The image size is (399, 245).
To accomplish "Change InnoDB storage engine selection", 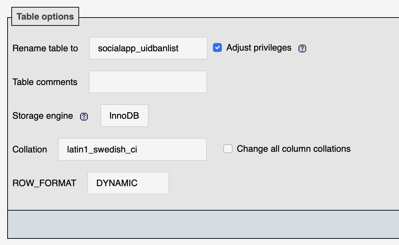I will coord(124,116).
